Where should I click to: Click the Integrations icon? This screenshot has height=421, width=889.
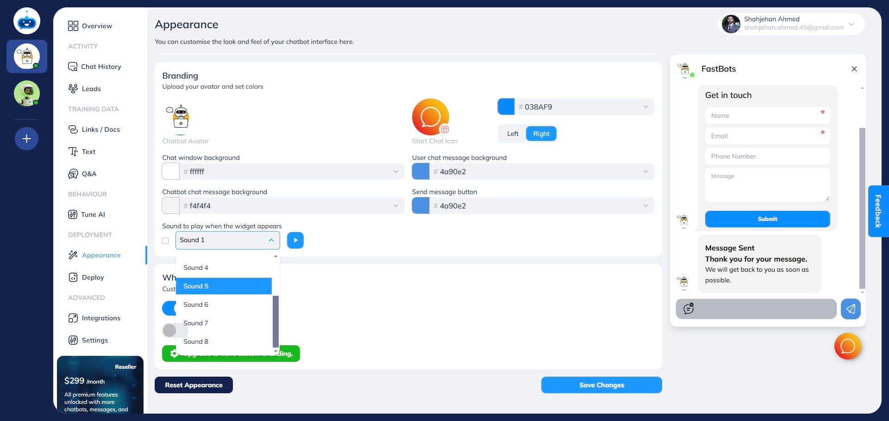click(73, 318)
